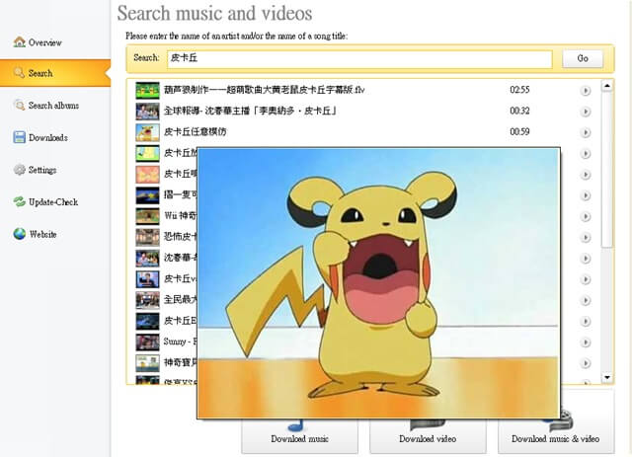Image resolution: width=632 pixels, height=457 pixels.
Task: Click the results list scroll down arrow
Action: tap(607, 378)
